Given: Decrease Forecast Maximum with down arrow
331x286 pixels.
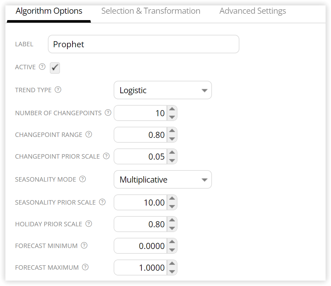Looking at the screenshot, I should (172, 272).
